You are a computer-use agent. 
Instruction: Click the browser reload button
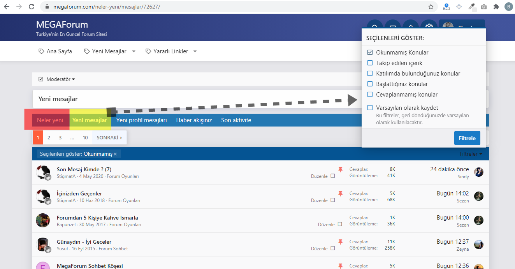(32, 7)
